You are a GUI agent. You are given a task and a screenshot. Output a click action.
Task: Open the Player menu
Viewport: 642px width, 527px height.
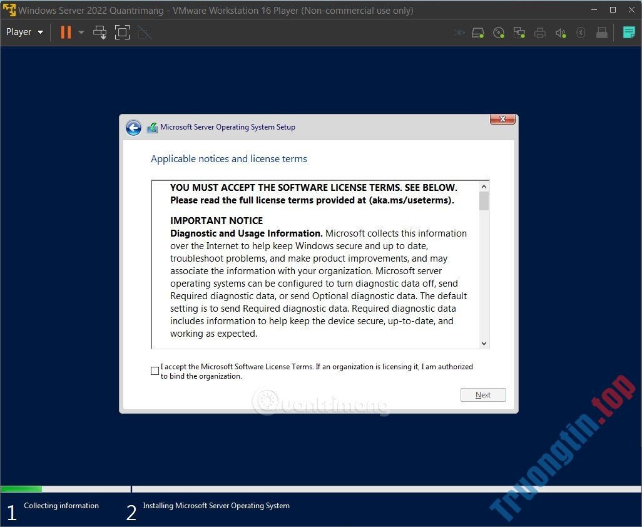click(x=24, y=32)
